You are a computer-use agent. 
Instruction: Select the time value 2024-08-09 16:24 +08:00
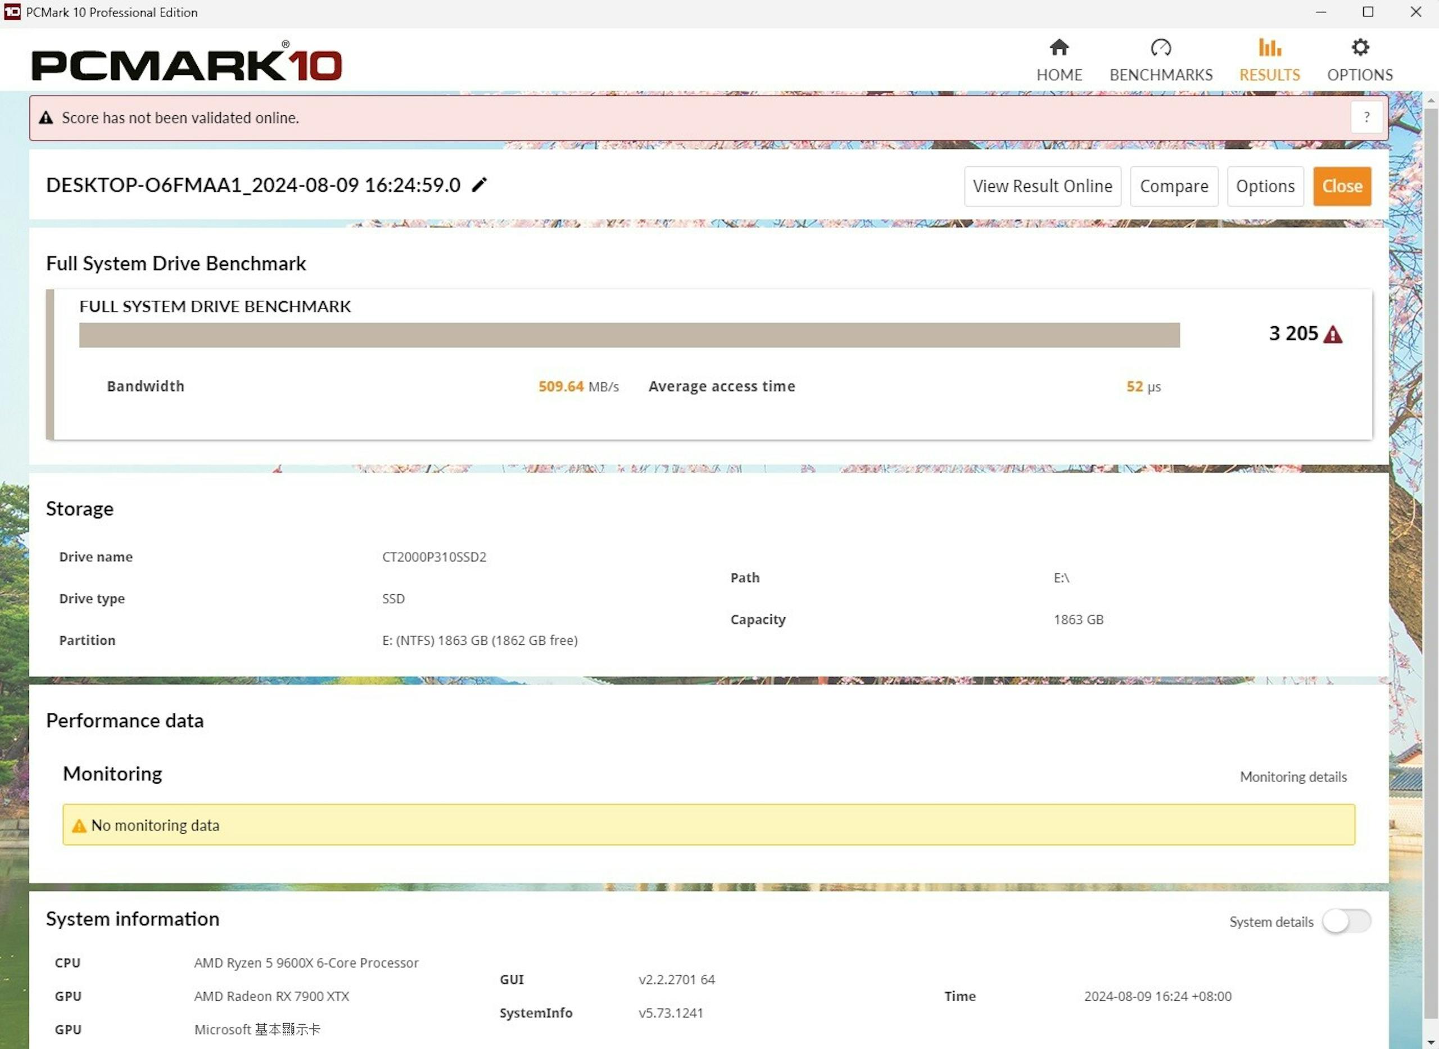click(x=1157, y=996)
